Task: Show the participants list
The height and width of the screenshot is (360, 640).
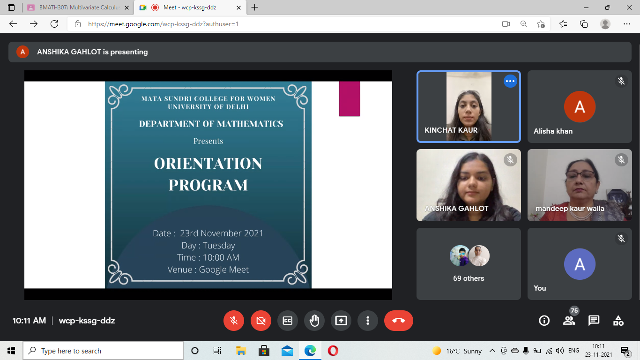Action: point(569,321)
